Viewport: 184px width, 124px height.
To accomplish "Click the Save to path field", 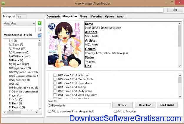I will 79,105.
